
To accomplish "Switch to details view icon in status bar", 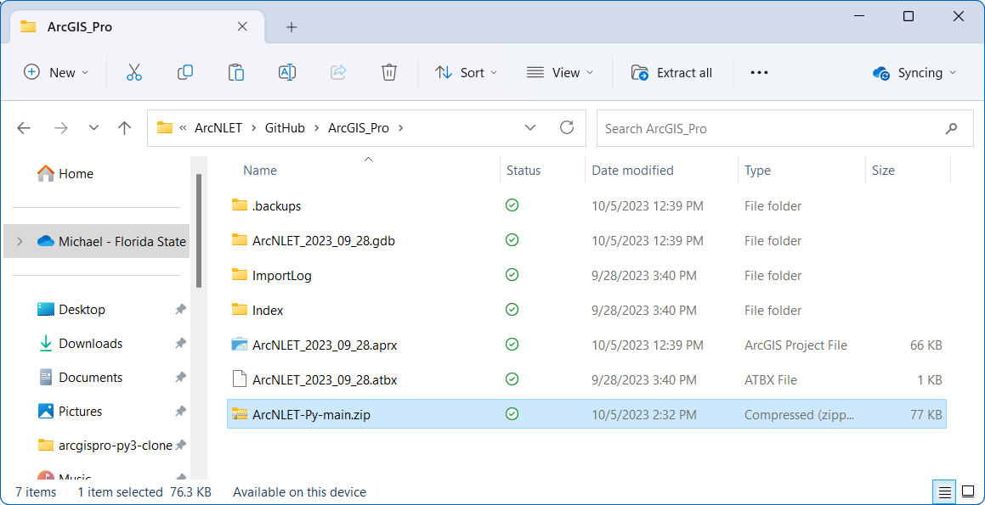I will [943, 491].
